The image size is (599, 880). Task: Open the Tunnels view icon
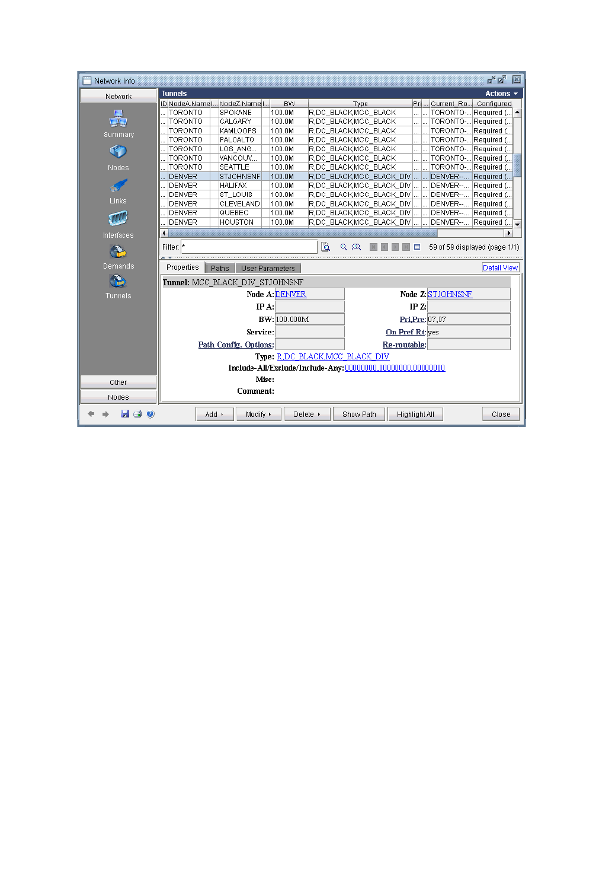[x=118, y=282]
